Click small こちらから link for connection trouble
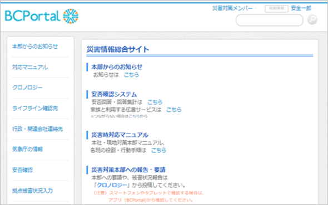 click(138, 116)
